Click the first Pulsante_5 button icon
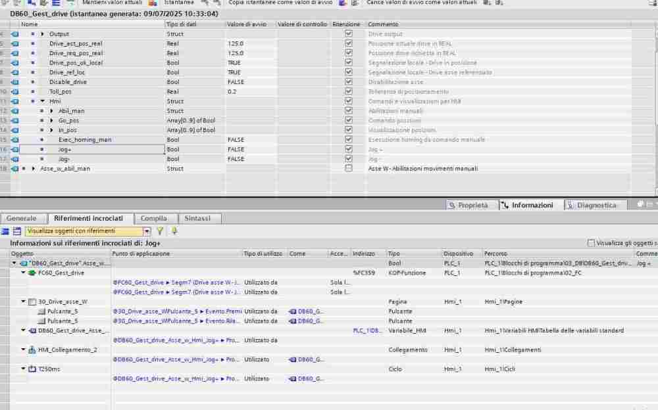This screenshot has width=658, height=410. click(x=41, y=311)
